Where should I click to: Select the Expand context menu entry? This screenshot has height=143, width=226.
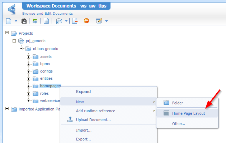coord(83,92)
